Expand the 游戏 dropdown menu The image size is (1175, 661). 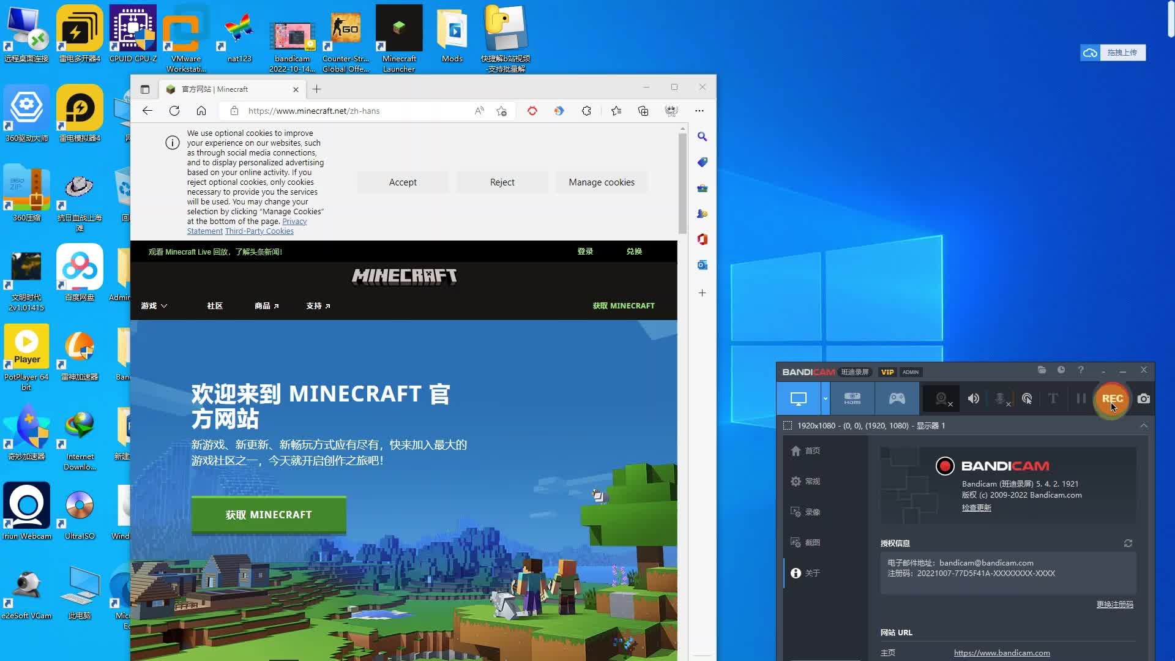coord(154,306)
